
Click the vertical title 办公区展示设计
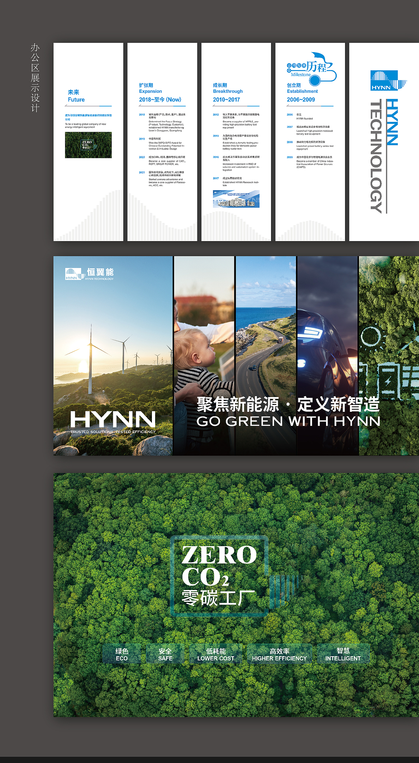(35, 78)
